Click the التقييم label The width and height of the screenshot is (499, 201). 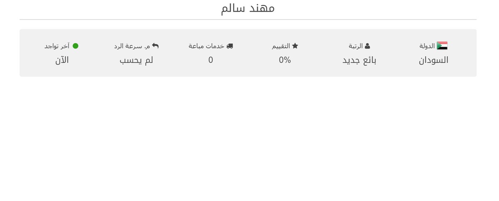click(281, 46)
